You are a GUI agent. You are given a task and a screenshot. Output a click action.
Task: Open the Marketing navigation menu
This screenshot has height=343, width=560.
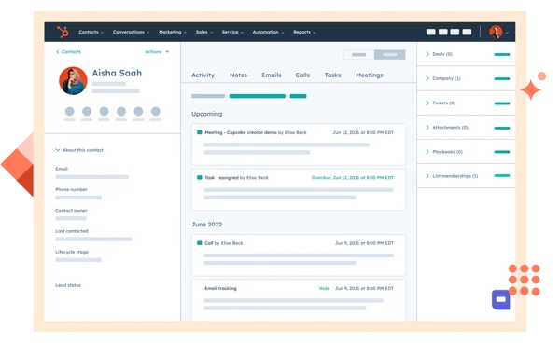[x=173, y=32]
